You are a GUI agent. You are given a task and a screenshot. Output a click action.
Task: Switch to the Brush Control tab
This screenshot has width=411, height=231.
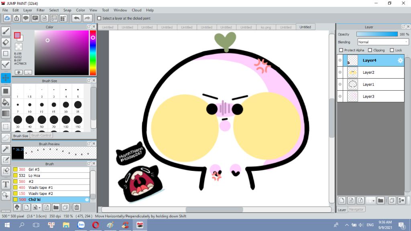(x=41, y=136)
